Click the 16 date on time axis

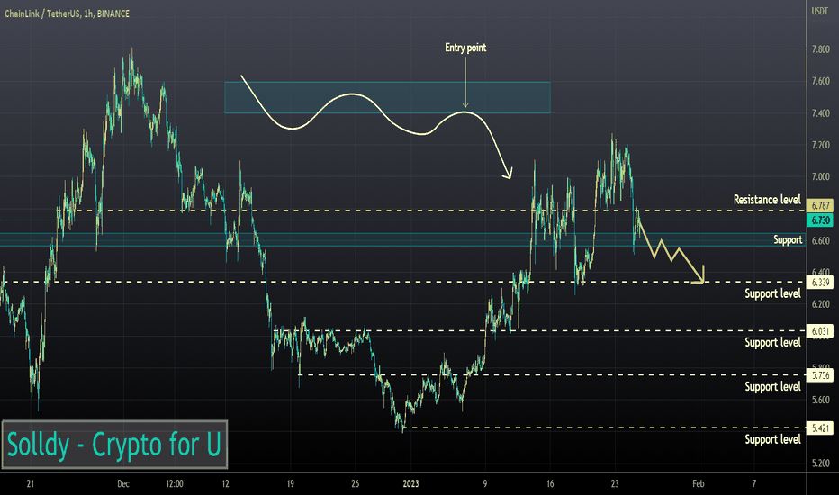coord(550,484)
